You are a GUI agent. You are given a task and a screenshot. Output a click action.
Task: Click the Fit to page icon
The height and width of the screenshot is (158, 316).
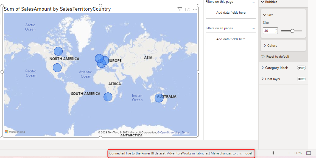tap(309, 153)
